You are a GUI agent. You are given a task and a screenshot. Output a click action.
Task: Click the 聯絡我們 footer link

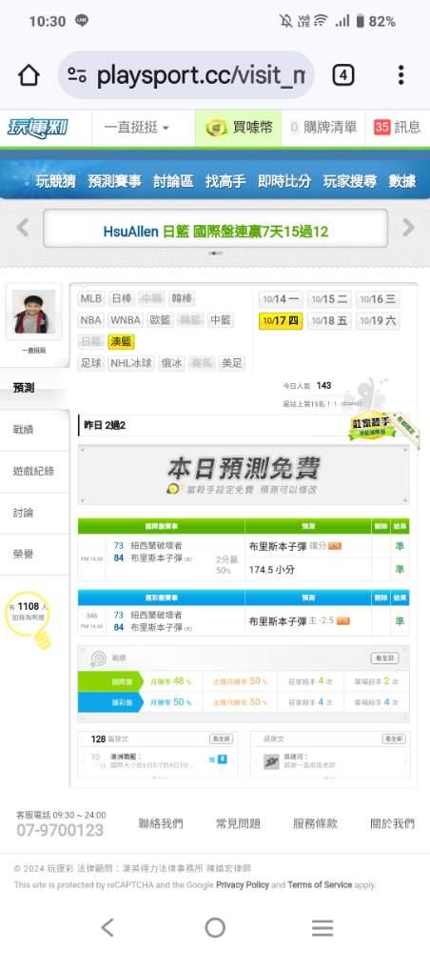(x=161, y=824)
